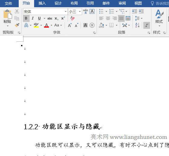Select the Center alignment icon
This screenshot has height=156, width=169.
[x=108, y=18]
